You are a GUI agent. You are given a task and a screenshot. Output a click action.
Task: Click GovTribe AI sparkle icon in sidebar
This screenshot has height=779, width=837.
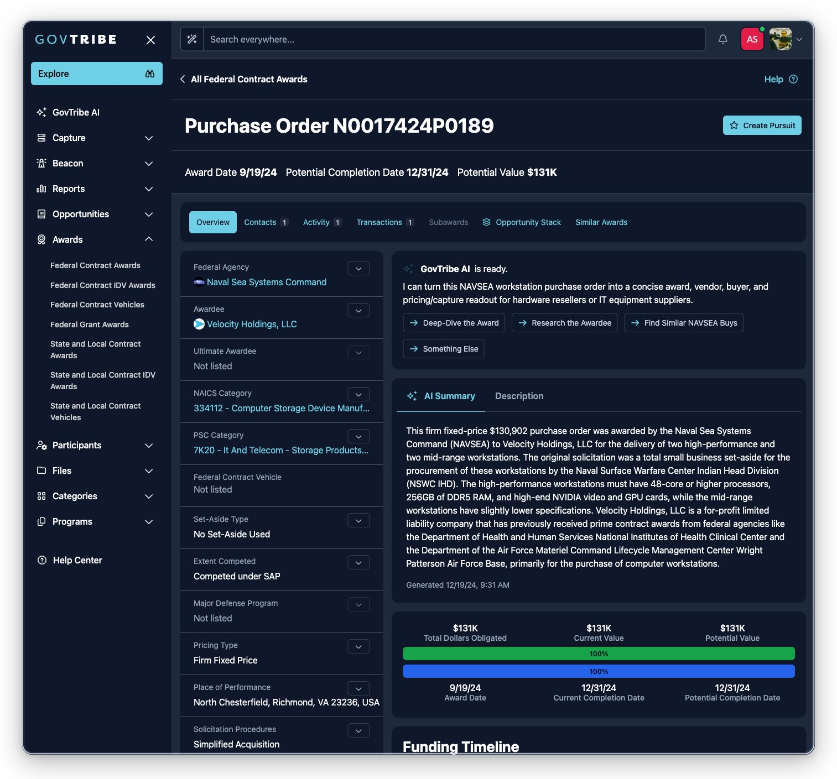tap(41, 112)
